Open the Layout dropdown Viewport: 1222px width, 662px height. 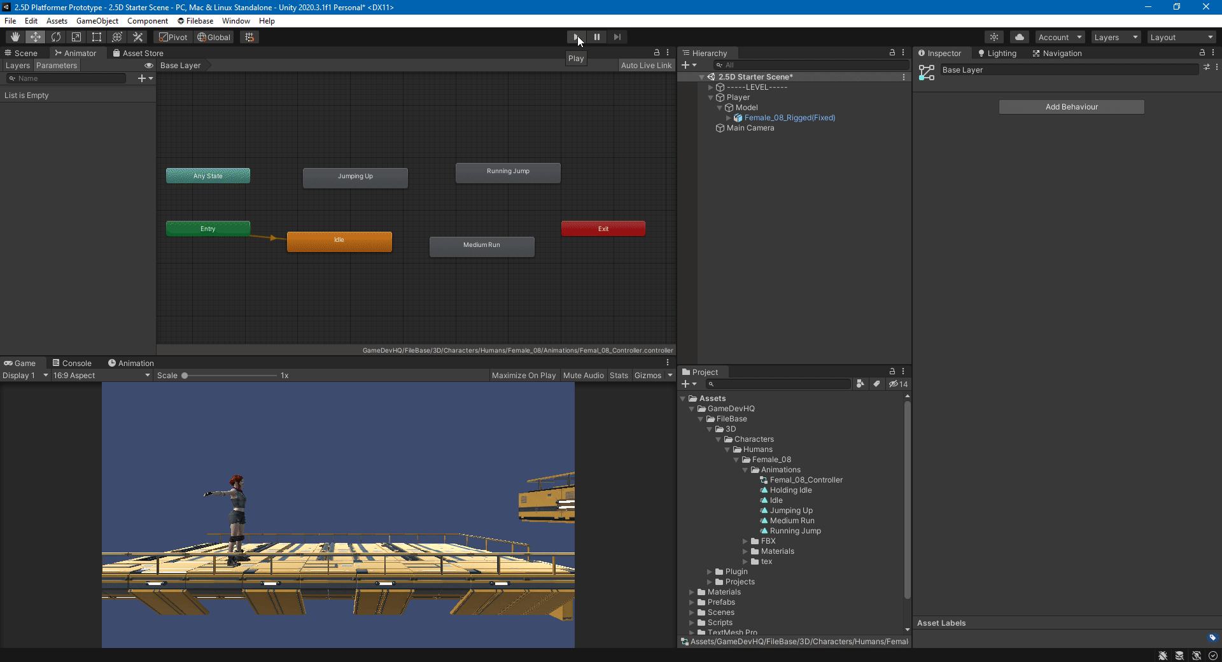click(x=1181, y=37)
